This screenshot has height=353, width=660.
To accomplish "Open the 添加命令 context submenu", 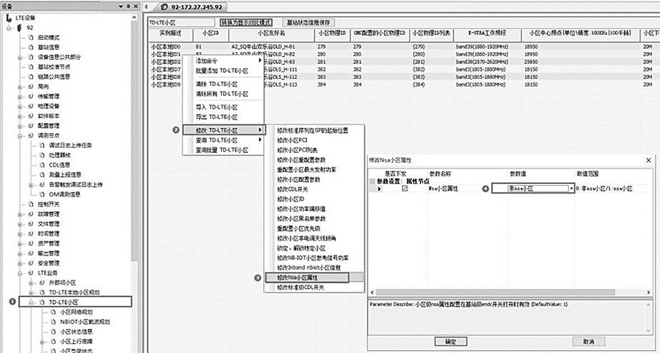I will click(224, 61).
